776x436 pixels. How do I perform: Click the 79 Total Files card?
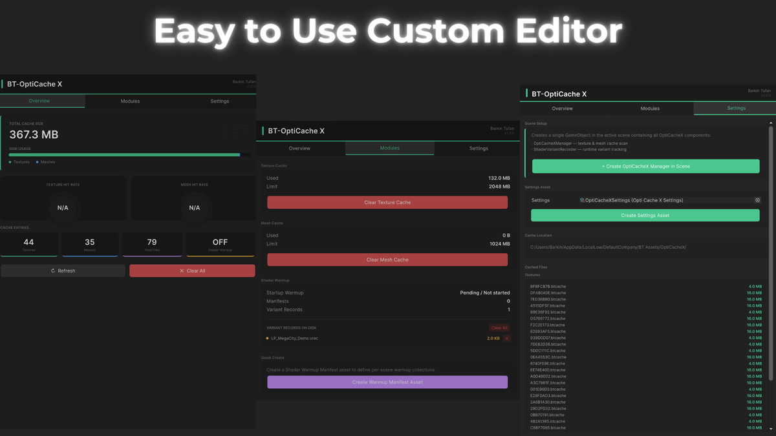click(152, 244)
